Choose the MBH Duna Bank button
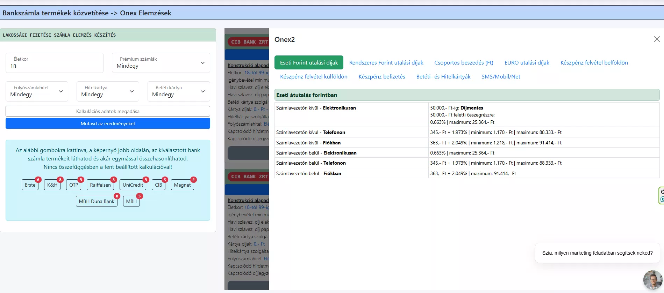Image resolution: width=664 pixels, height=293 pixels. pos(97,201)
